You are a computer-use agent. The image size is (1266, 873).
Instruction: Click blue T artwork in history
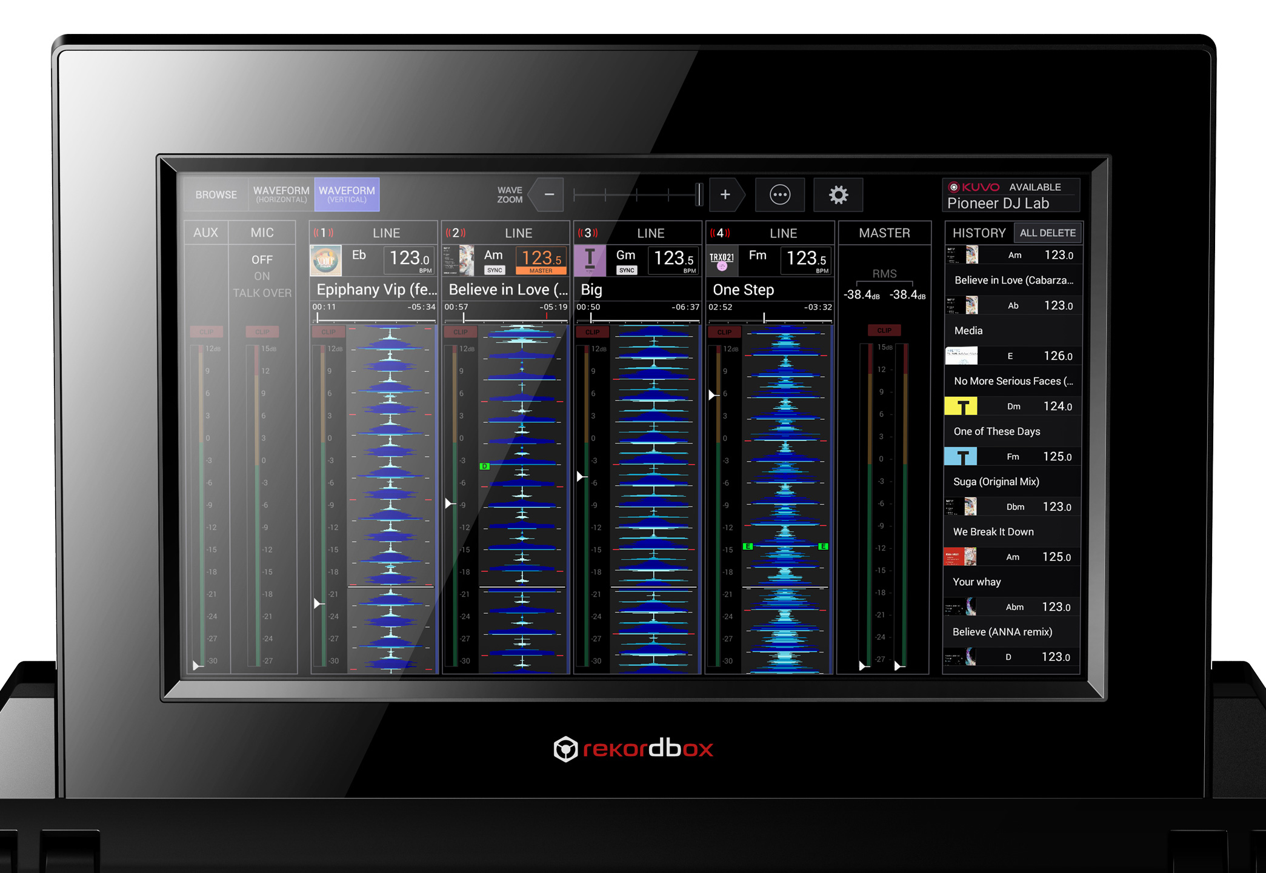(961, 456)
